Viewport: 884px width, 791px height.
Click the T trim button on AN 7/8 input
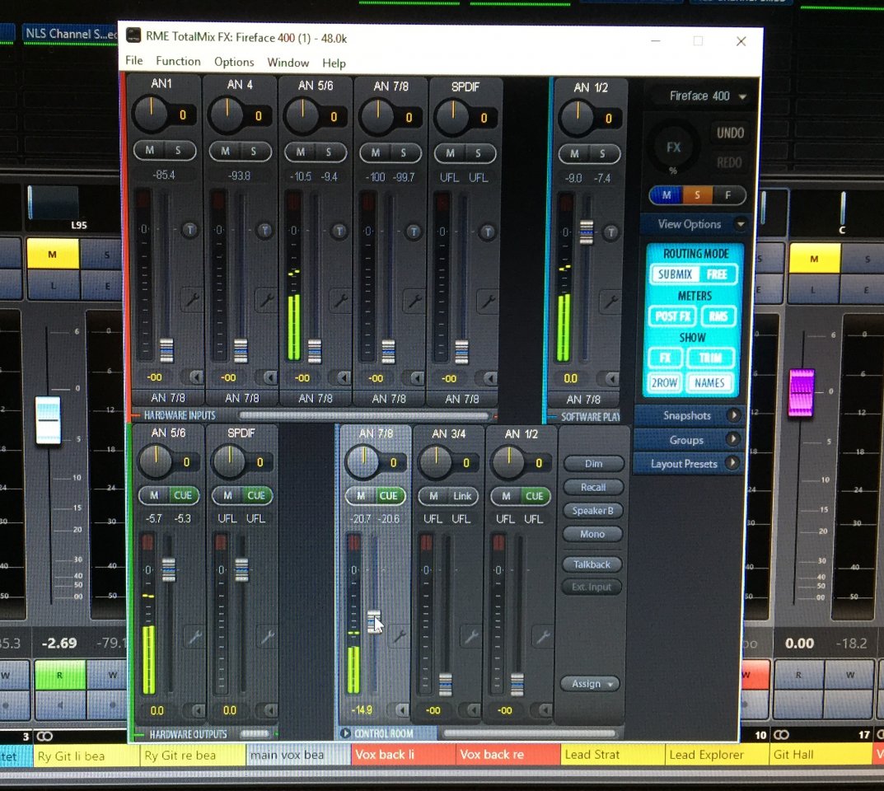pyautogui.click(x=414, y=232)
